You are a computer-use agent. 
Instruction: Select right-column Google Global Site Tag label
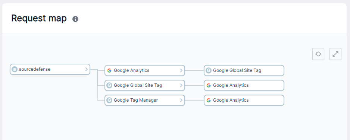point(237,70)
